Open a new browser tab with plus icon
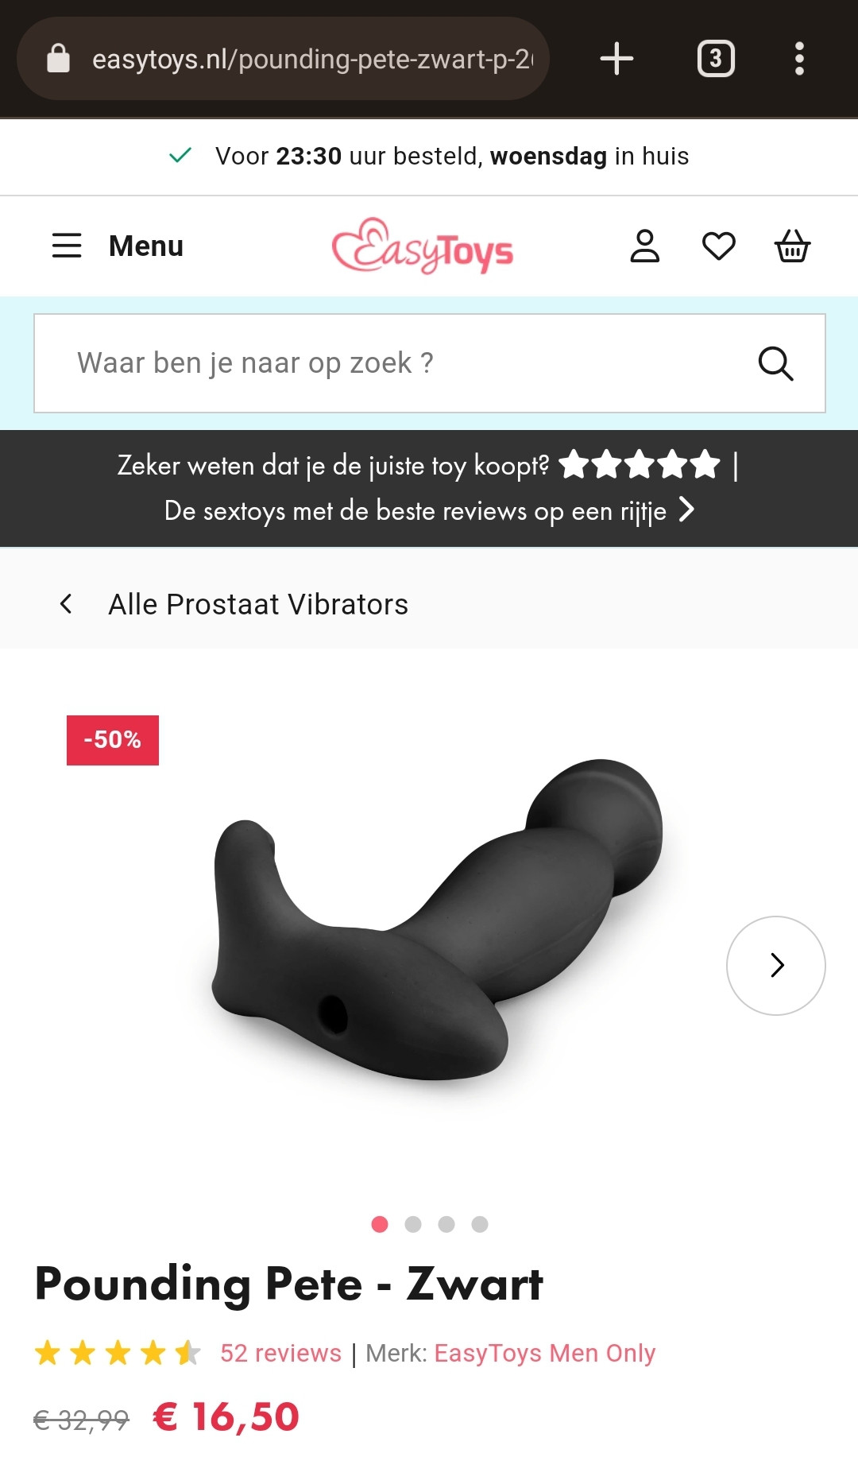Image resolution: width=858 pixels, height=1457 pixels. (x=616, y=59)
